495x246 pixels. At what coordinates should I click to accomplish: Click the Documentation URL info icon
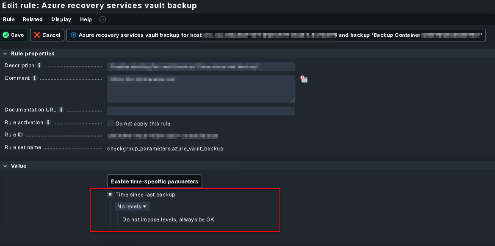tap(61, 110)
